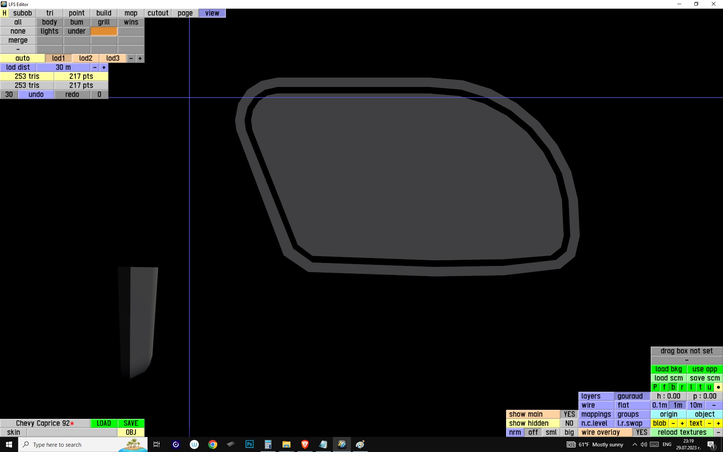Click the orange color swatch cell
Viewport: 723px width, 452px height.
point(104,31)
